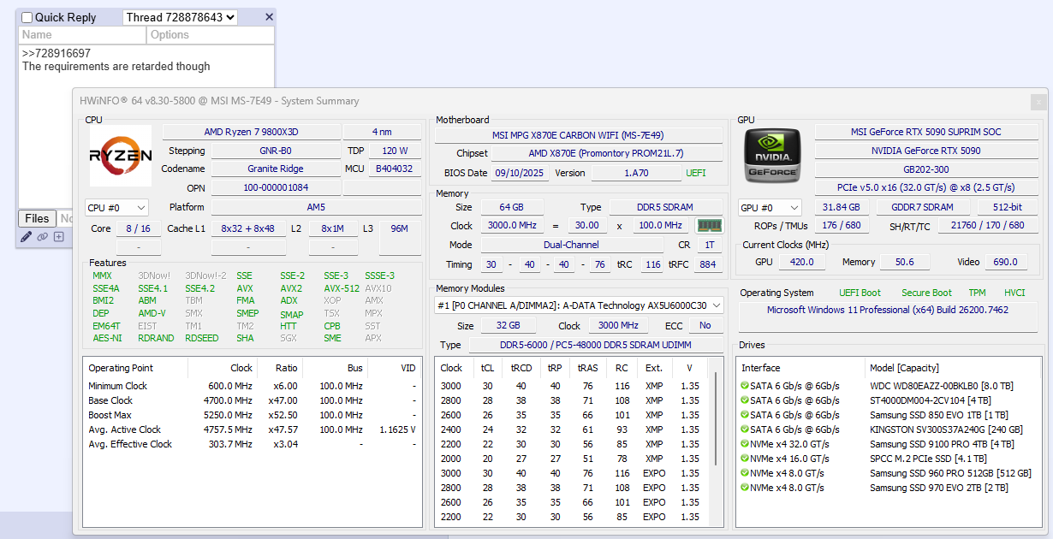Expand the CPU #0 selector
The image size is (1053, 539).
click(x=116, y=207)
